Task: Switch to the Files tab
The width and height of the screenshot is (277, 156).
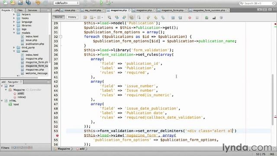Action: 20,10
